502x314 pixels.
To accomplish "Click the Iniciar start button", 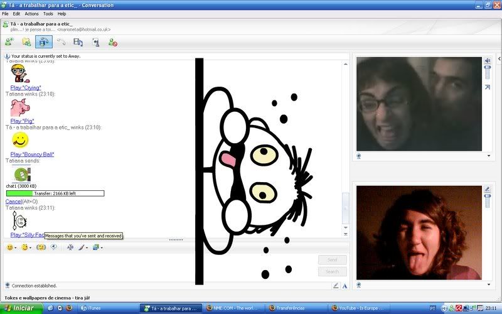I will pyautogui.click(x=21, y=308).
